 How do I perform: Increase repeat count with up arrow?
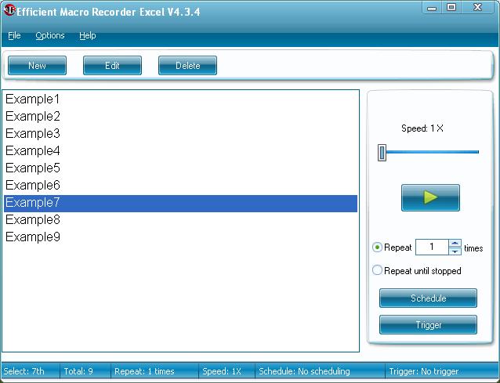point(455,244)
